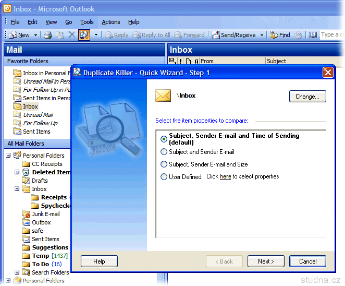Image resolution: width=345 pixels, height=286 pixels.
Task: Open the Send/Receive dropdown arrow
Action: 262,35
